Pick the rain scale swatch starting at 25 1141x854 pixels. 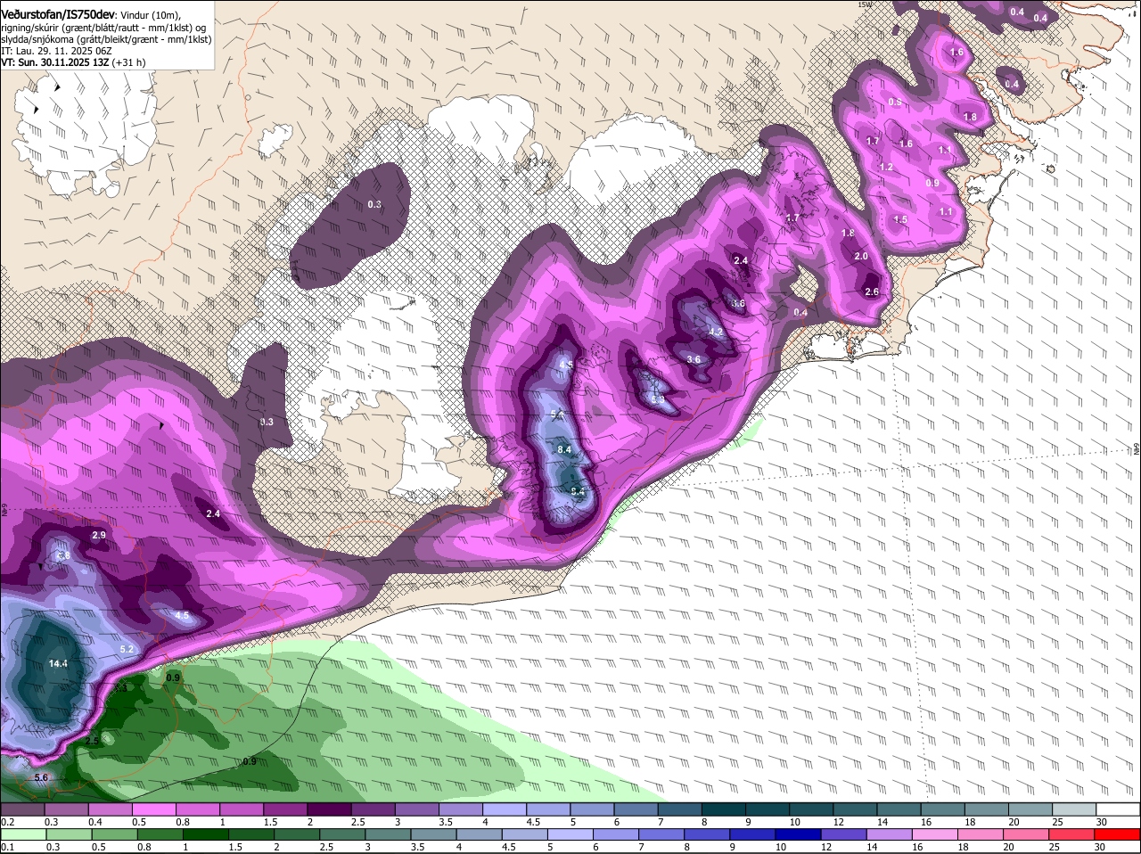tap(1073, 834)
